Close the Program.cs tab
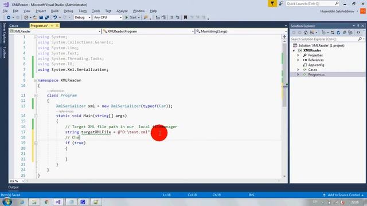This screenshot has width=367, height=206. (x=57, y=25)
